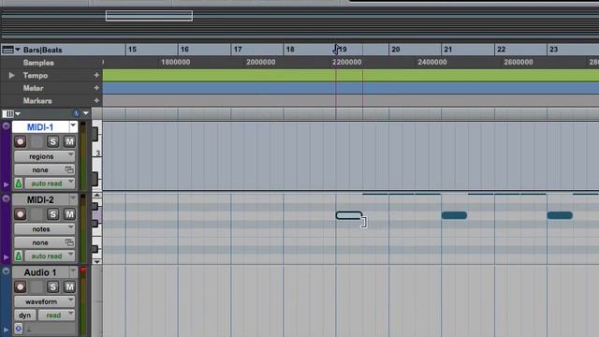Open MIDI-1 auto read automation mode selector

(50, 183)
